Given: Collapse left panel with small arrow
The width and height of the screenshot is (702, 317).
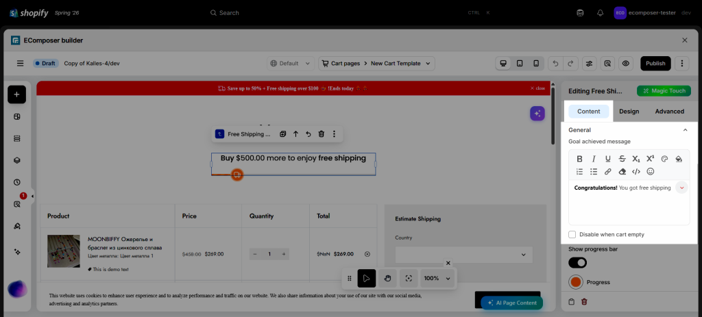Looking at the screenshot, I should [32, 196].
